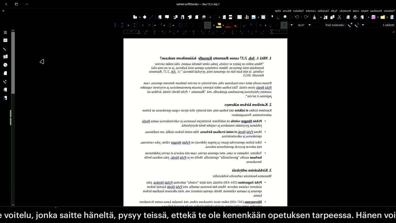Viewport: 396px width, 223px height.
Task: Open Find and Replace icon
Action: (x=285, y=17)
